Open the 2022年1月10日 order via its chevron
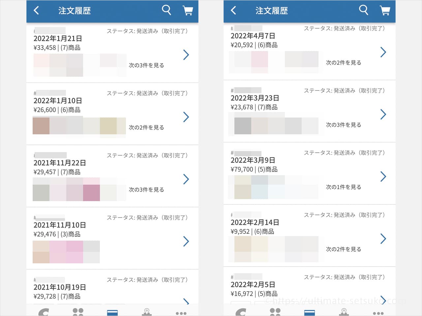This screenshot has width=422, height=316. point(186,117)
